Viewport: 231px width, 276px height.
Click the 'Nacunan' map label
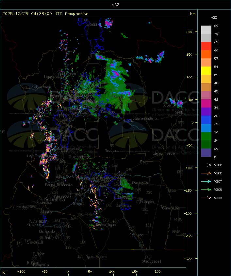(111, 150)
